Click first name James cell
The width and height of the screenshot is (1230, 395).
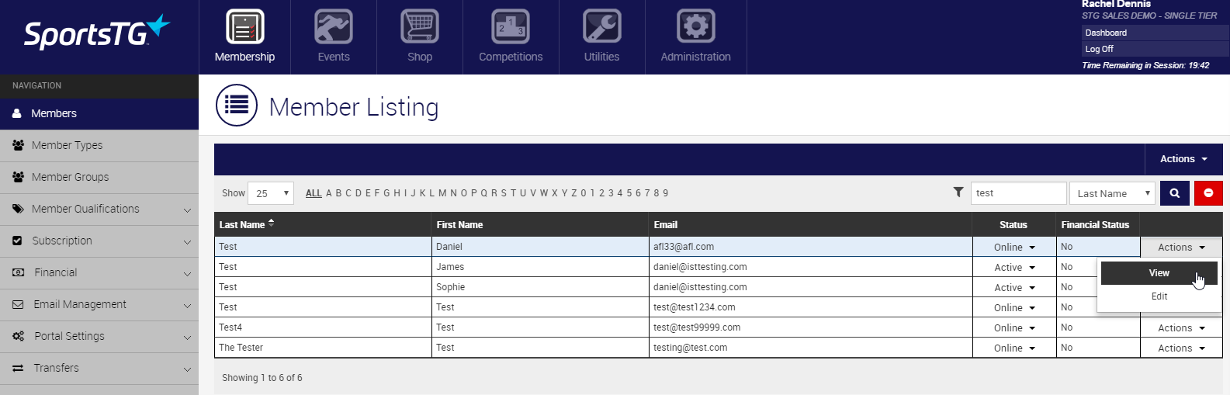click(x=540, y=267)
